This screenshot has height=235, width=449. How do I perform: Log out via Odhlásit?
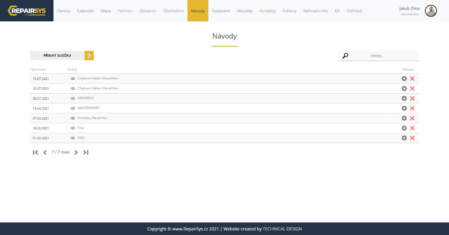tap(354, 11)
